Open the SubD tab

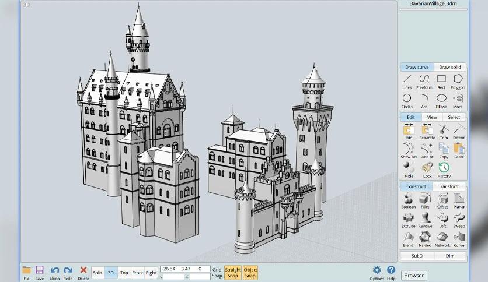coord(417,256)
